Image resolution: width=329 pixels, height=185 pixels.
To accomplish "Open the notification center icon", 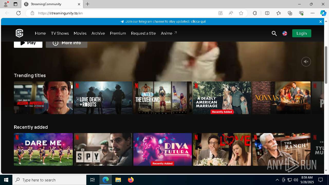I will tap(321, 180).
